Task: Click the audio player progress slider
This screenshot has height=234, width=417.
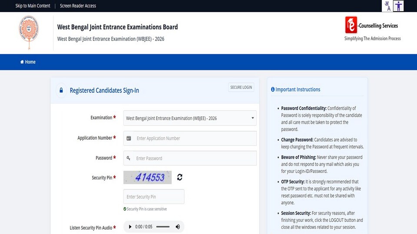Action: (163, 227)
